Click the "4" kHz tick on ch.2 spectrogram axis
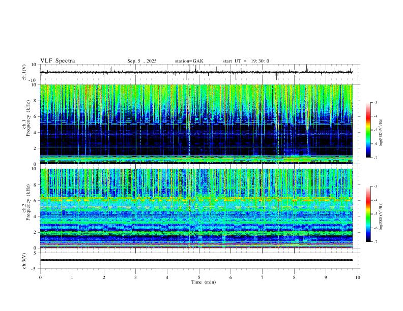The image size is (403, 311). click(x=36, y=216)
